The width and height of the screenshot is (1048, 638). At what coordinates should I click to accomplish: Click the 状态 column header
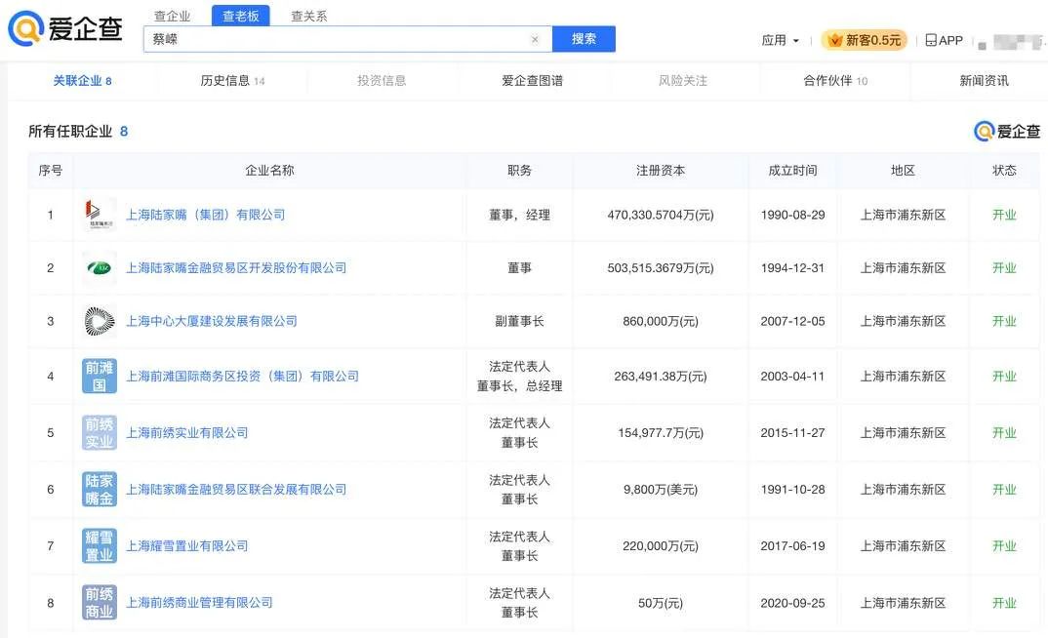click(x=1004, y=171)
